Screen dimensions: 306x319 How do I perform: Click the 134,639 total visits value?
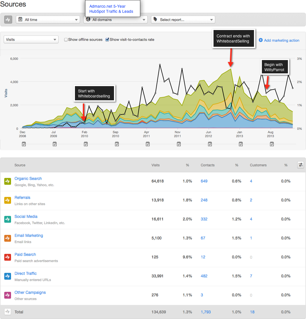coord(159,312)
